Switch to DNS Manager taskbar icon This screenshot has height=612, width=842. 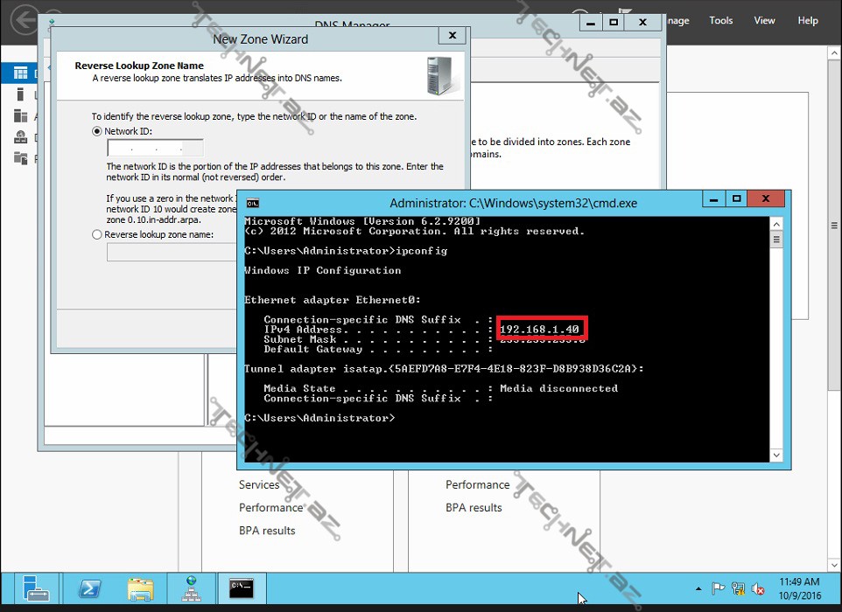[191, 588]
